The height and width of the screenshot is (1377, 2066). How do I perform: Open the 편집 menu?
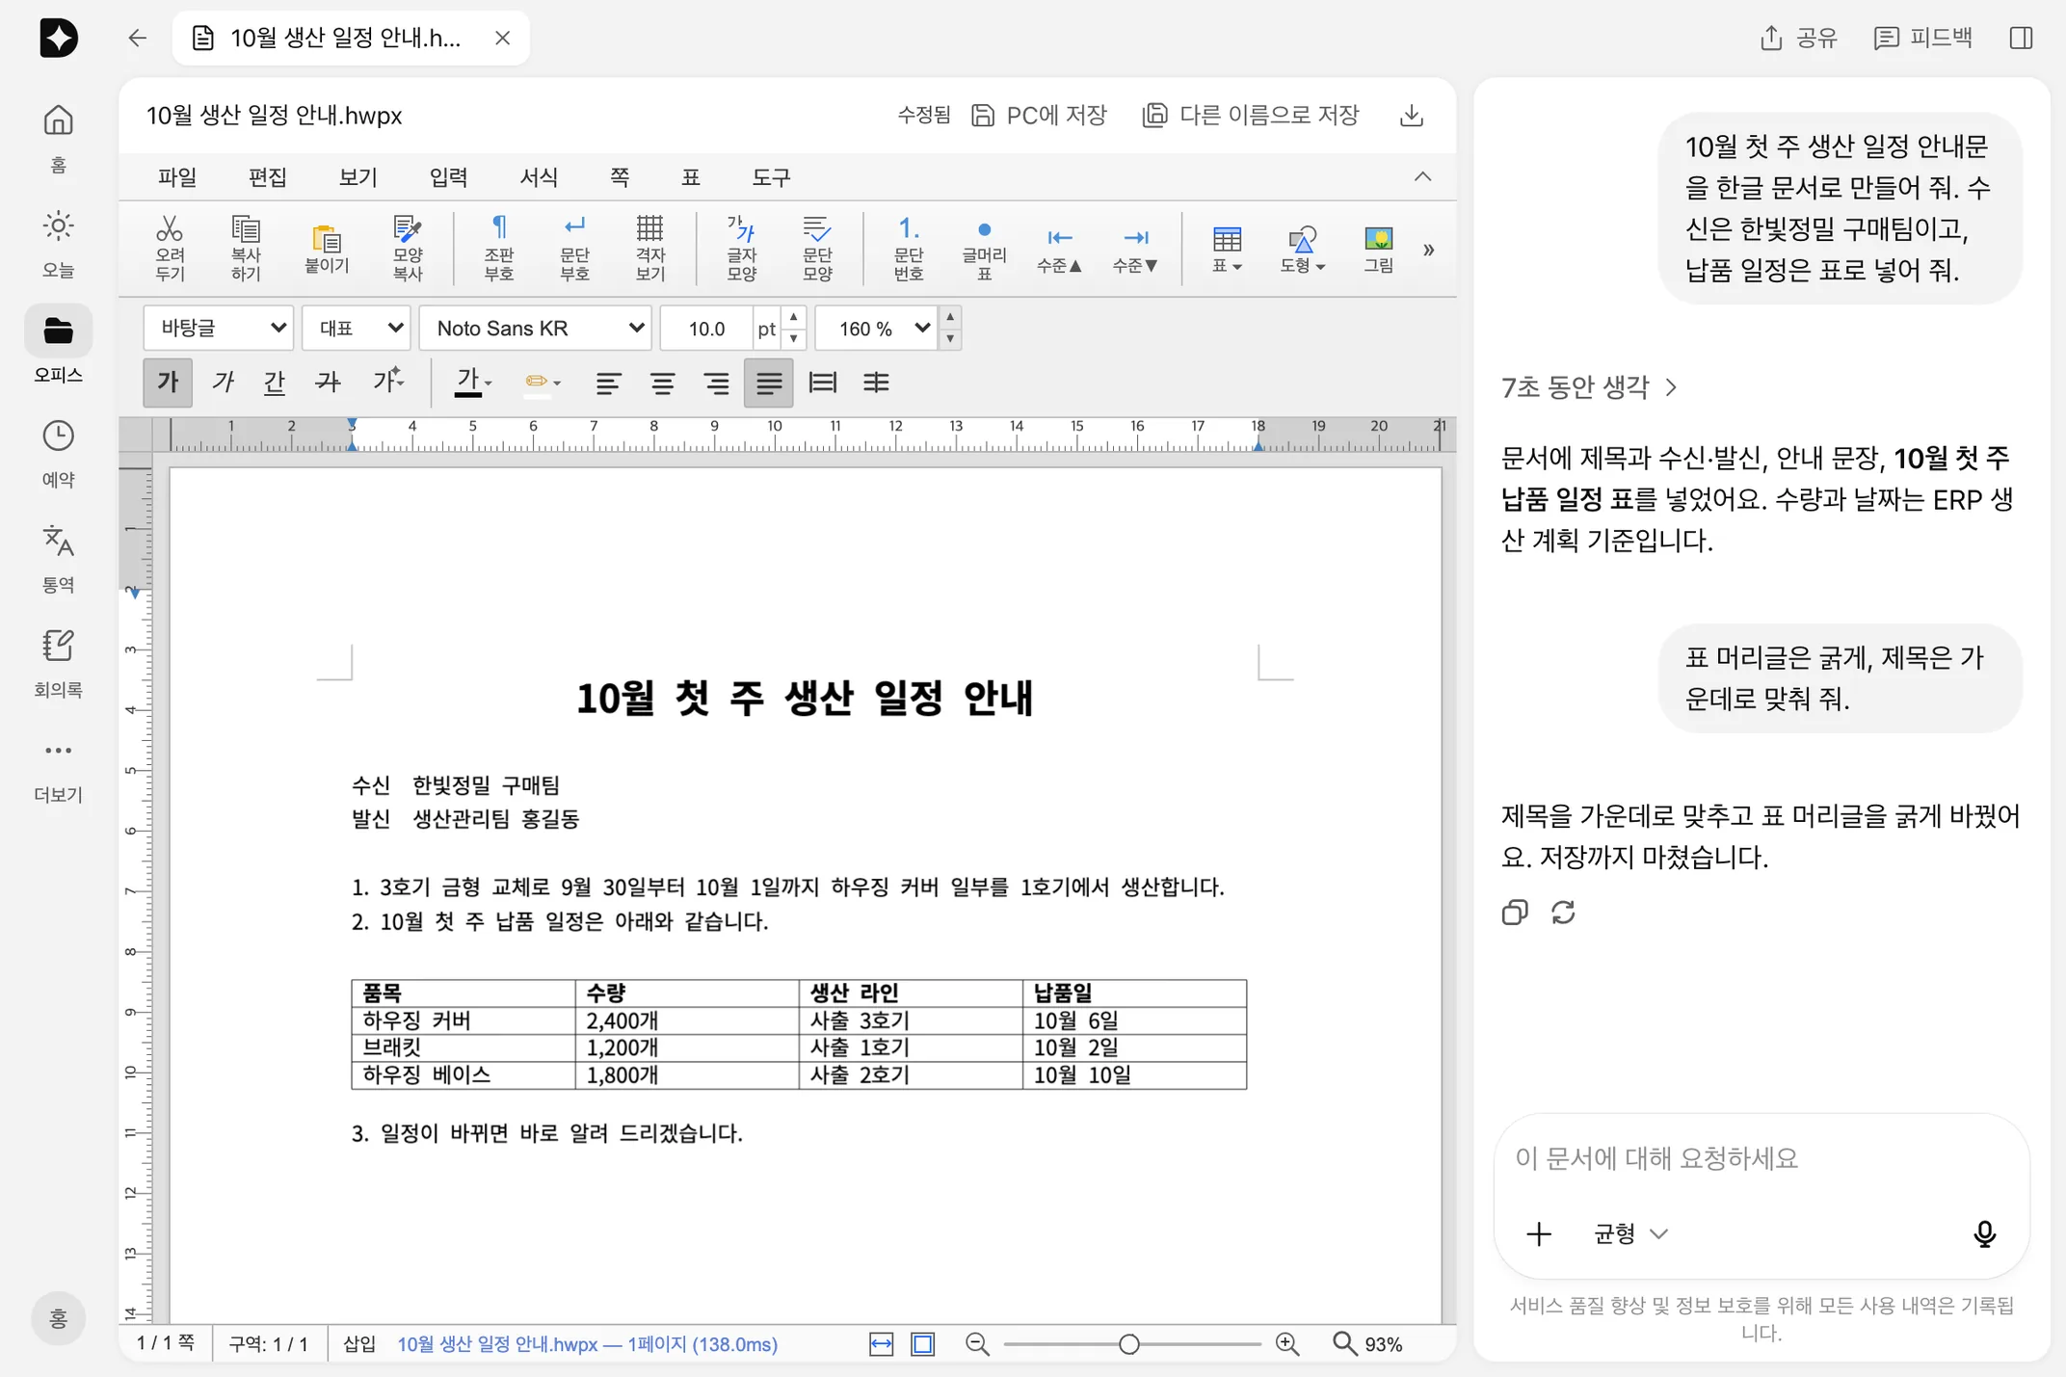click(267, 177)
